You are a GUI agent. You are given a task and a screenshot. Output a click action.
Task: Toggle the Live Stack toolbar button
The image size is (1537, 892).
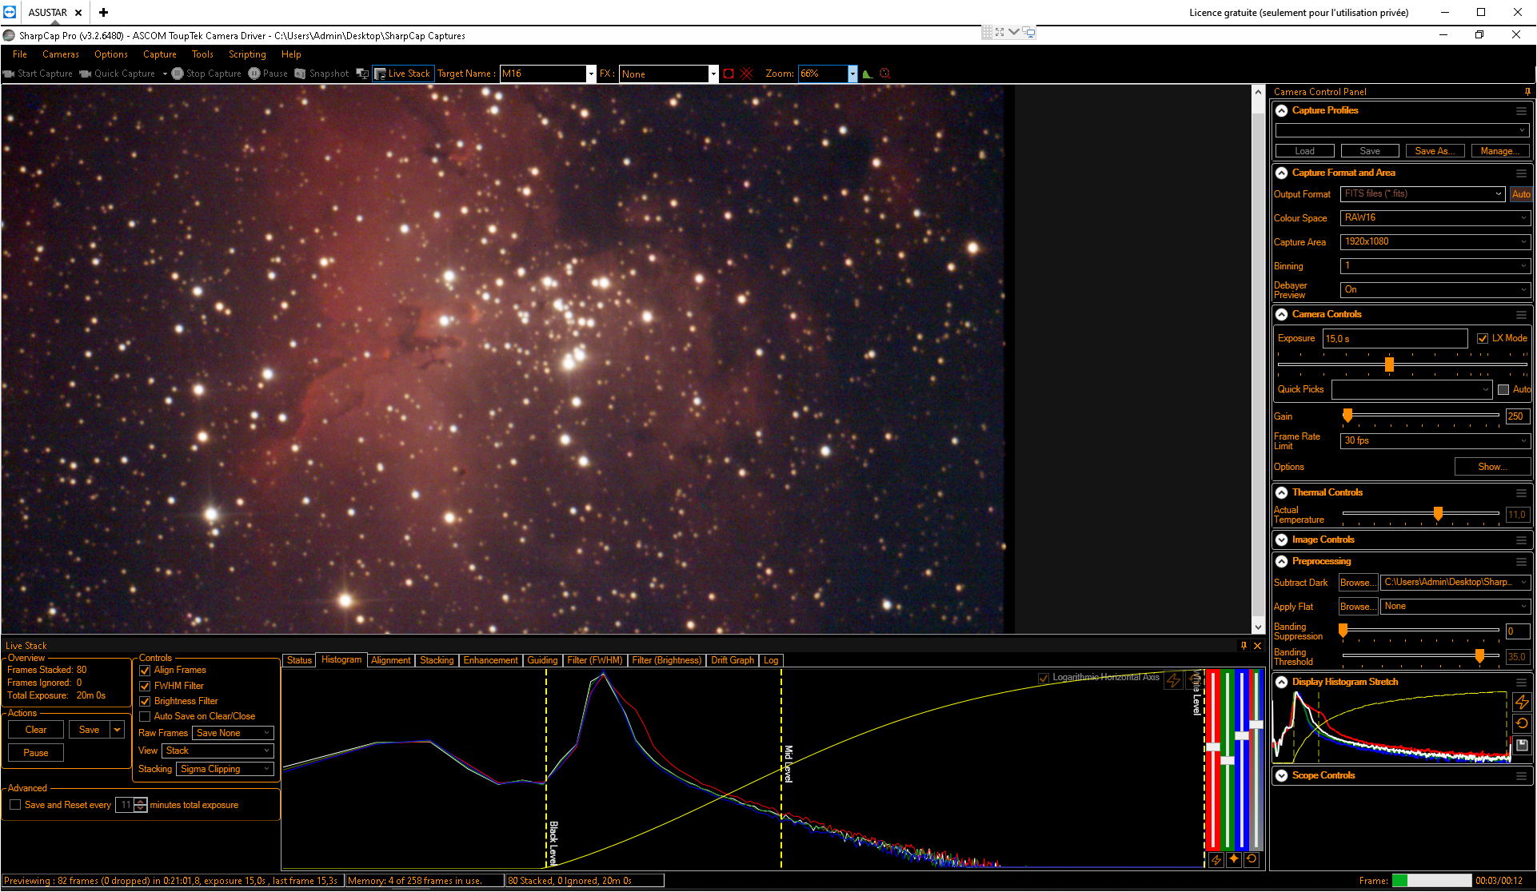point(403,74)
